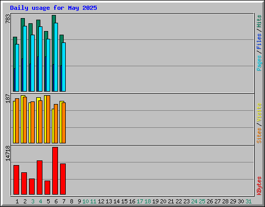Click day 6 on the x-axis
This screenshot has width=265, height=207.
pos(56,201)
